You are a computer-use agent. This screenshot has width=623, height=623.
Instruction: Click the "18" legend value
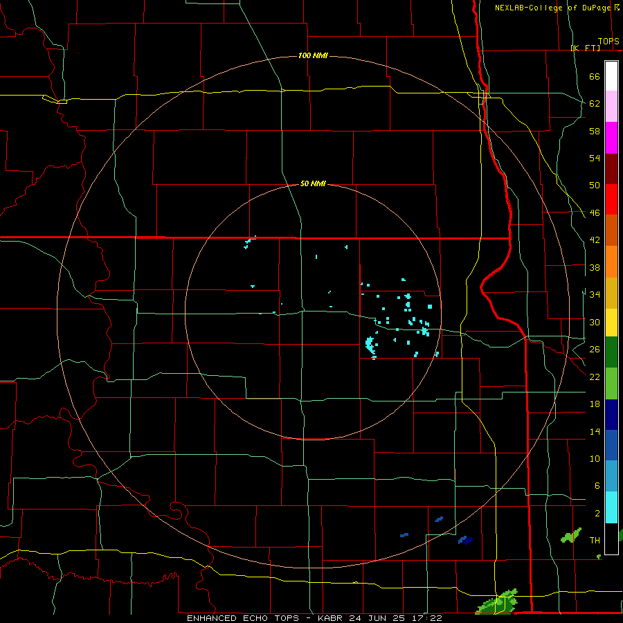595,404
